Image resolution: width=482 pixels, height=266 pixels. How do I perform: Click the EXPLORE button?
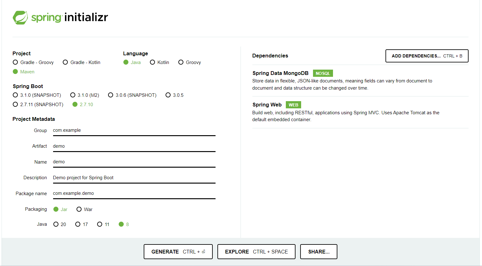[x=256, y=252]
